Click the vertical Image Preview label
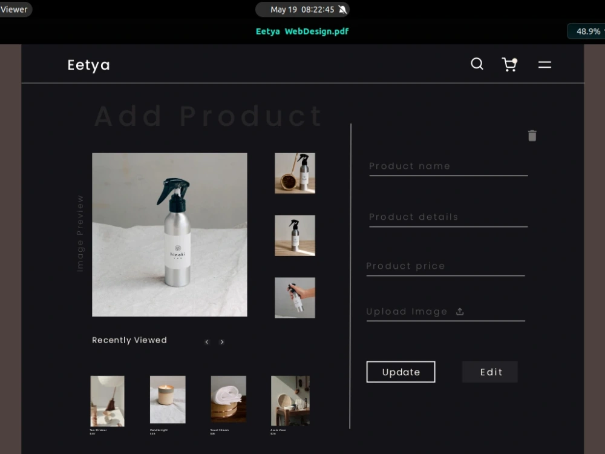 pos(80,234)
